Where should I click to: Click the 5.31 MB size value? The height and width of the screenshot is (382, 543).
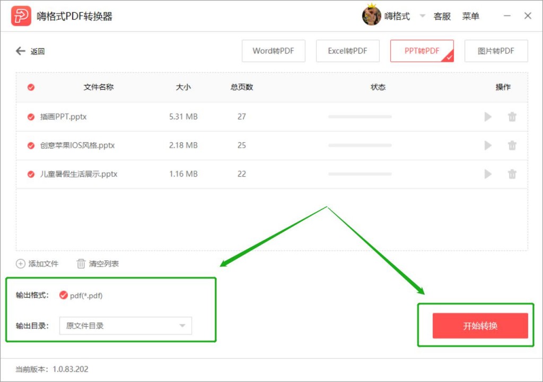(x=183, y=117)
